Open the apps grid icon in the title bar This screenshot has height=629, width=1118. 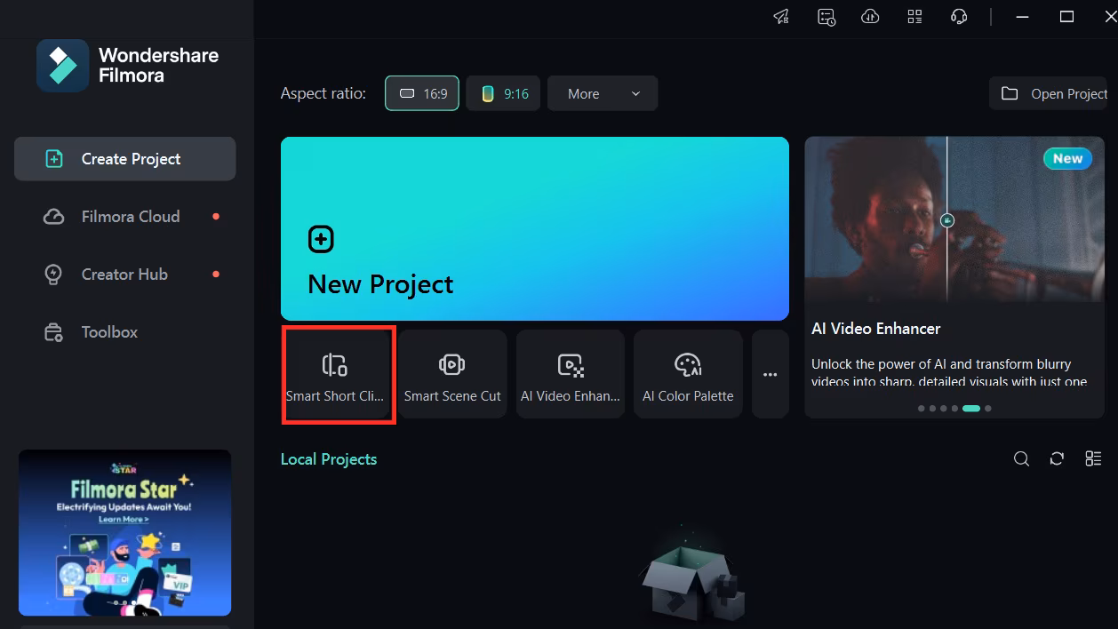point(914,17)
